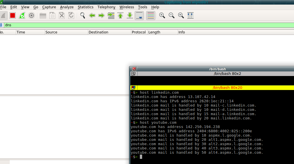This screenshot has height=164, width=294.
Task: Reset the zoom to normal size
Action: pos(181,15)
